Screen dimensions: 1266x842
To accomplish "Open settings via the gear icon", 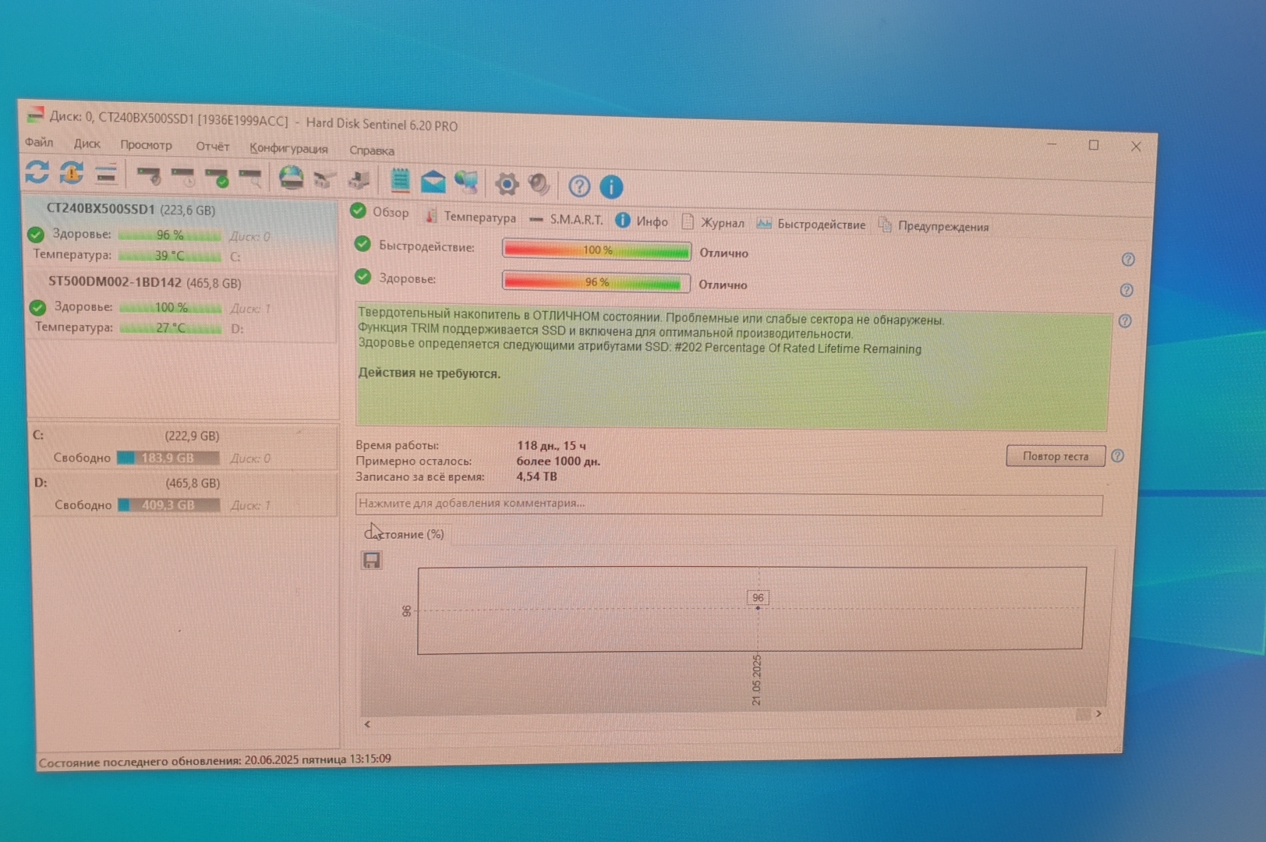I will [x=507, y=184].
